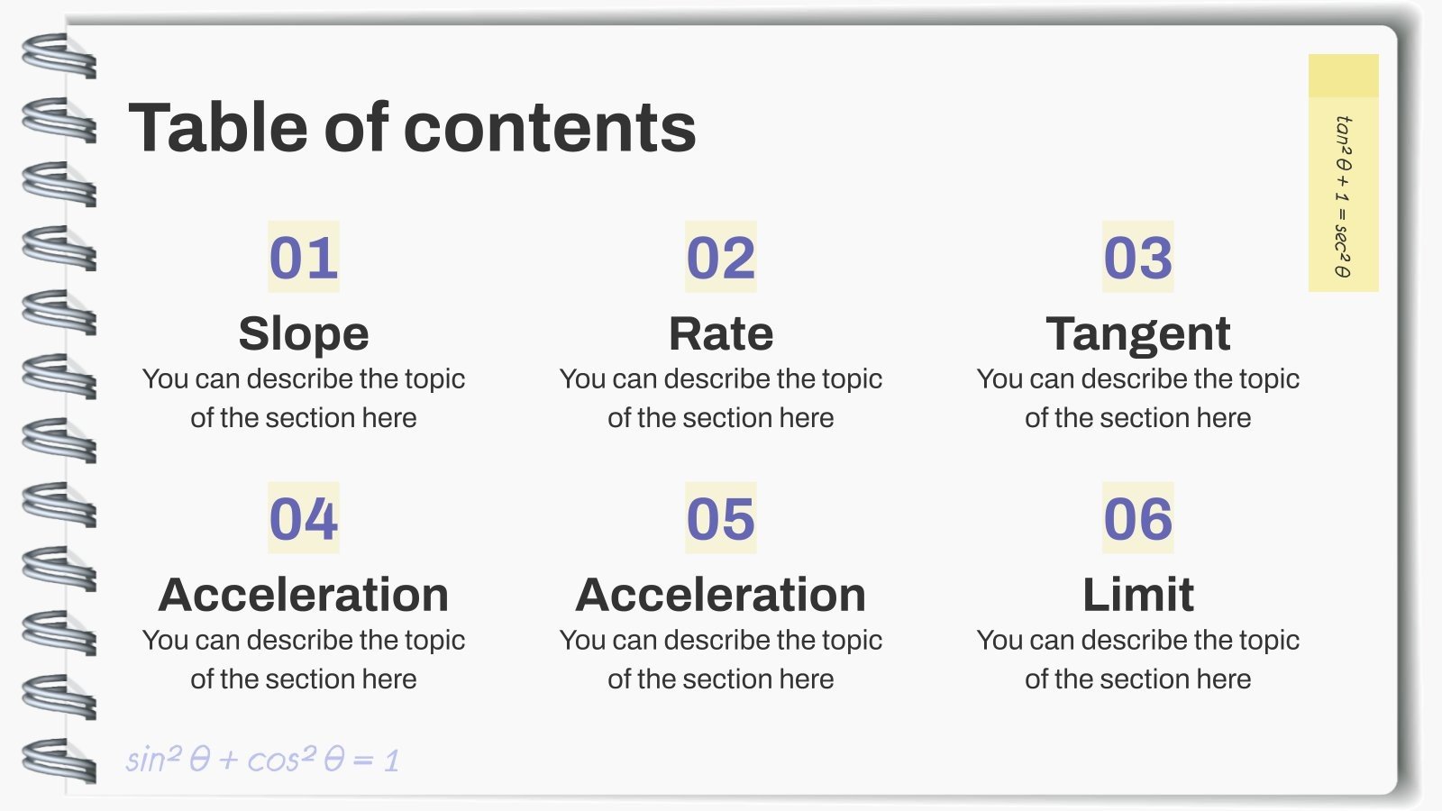Click the description text under Tangent

click(x=1138, y=398)
